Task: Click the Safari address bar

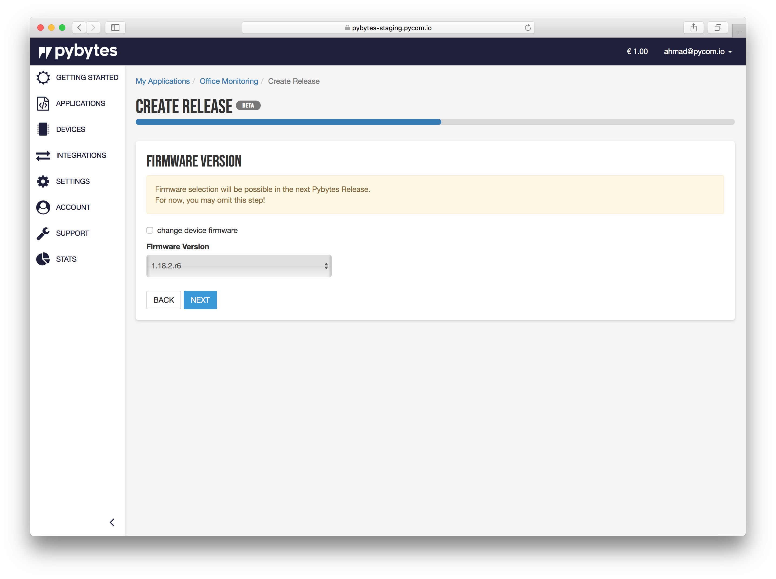Action: point(388,28)
